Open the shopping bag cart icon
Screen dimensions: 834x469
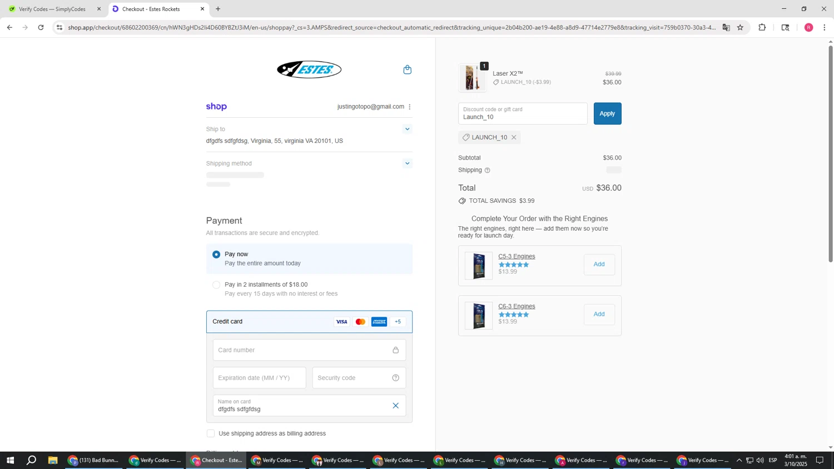click(x=408, y=69)
